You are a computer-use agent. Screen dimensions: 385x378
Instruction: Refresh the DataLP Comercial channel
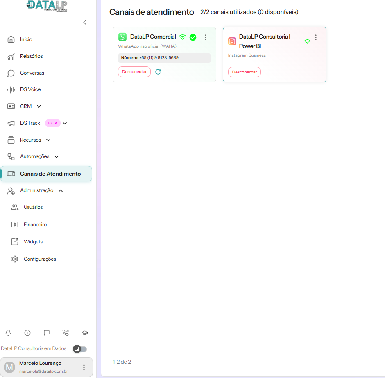coord(158,72)
